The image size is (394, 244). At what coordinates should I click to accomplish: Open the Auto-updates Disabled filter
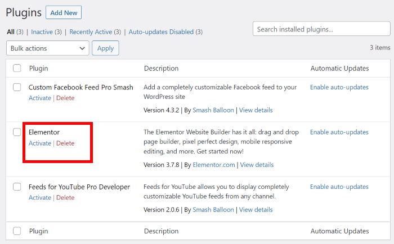point(161,32)
